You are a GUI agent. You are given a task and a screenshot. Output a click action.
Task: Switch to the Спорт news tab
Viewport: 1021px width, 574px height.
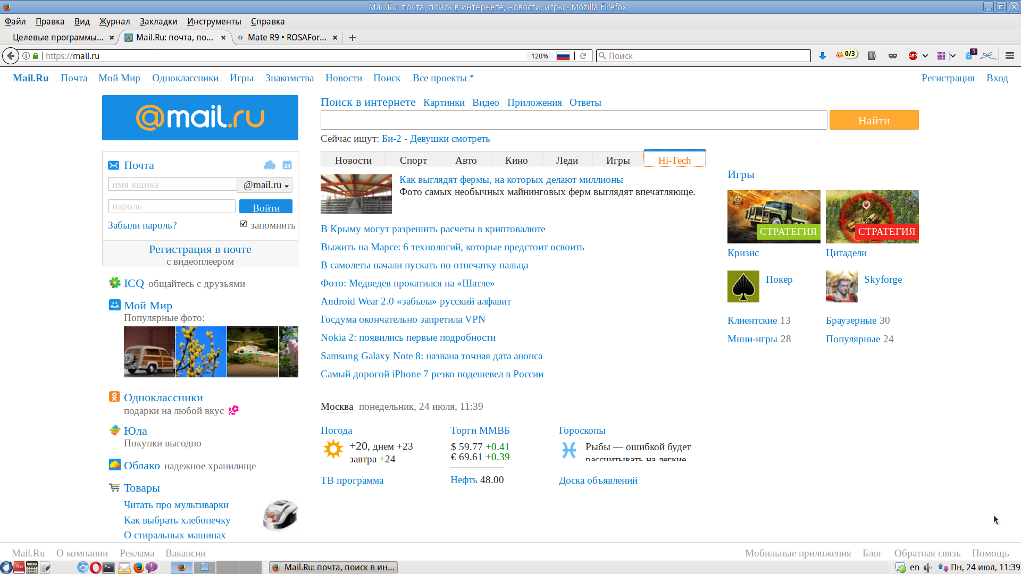pyautogui.click(x=413, y=160)
